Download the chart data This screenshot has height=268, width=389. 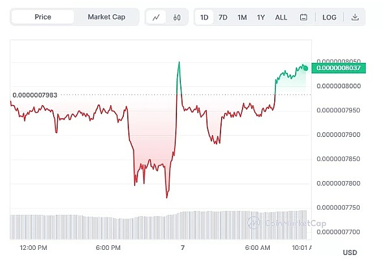355,18
